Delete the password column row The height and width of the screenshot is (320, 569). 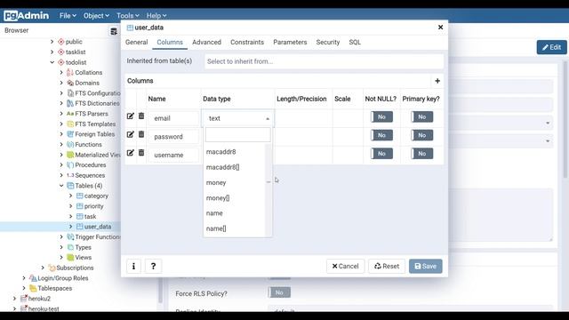[x=141, y=134]
